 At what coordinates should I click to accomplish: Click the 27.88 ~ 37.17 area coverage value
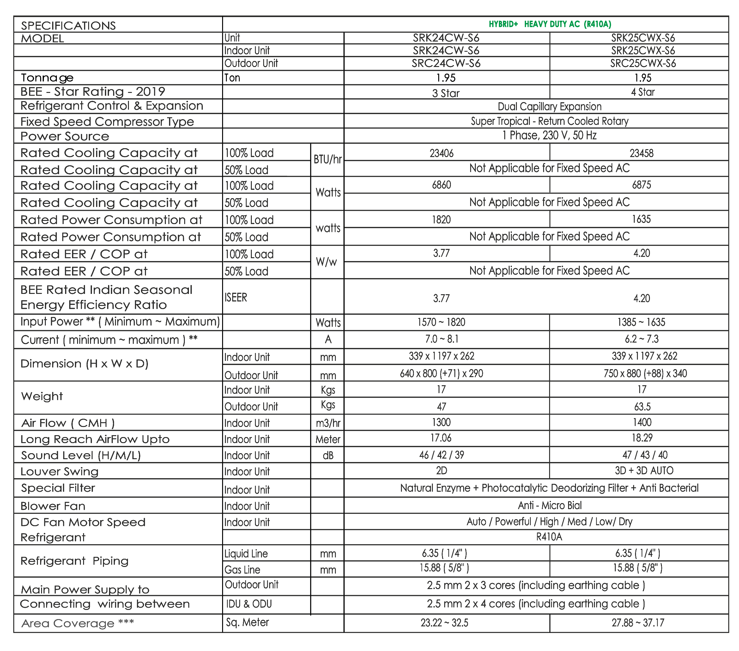click(638, 623)
